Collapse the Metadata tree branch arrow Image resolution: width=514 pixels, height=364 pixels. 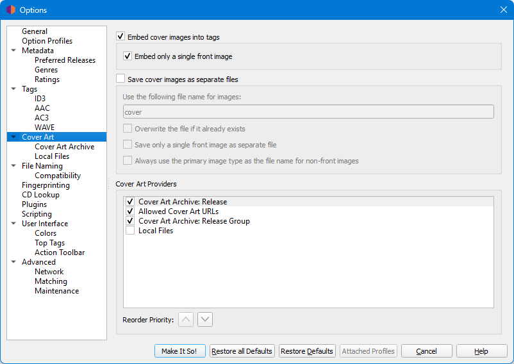13,51
